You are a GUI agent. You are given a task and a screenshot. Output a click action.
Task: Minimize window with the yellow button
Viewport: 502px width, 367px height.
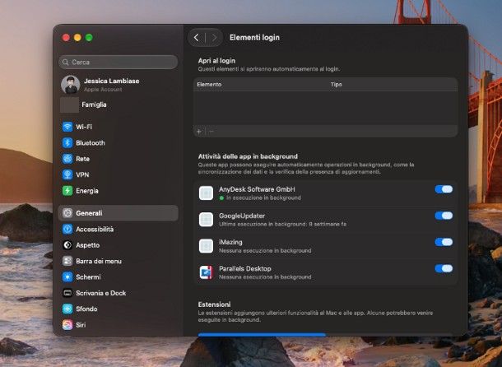[x=77, y=38]
